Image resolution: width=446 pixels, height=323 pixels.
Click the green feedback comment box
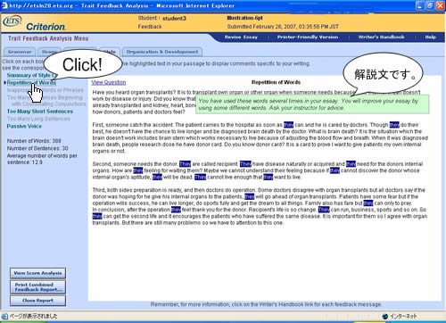[312, 104]
